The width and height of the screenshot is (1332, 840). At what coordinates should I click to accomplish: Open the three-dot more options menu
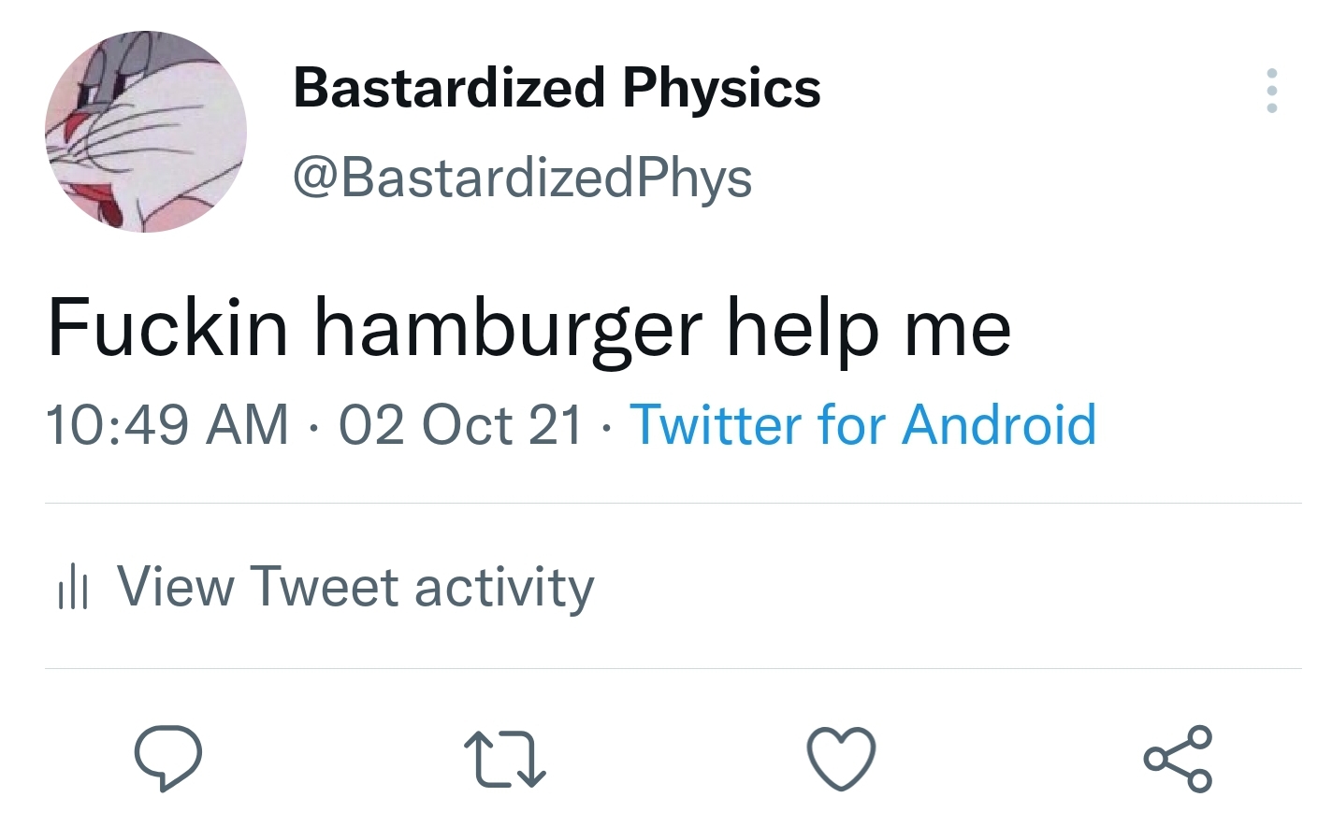(x=1271, y=91)
